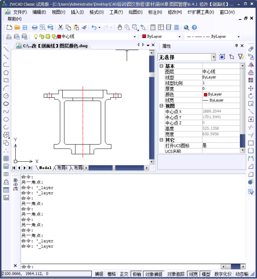
Task: Select the Arc drawing tool
Action: pos(6,88)
